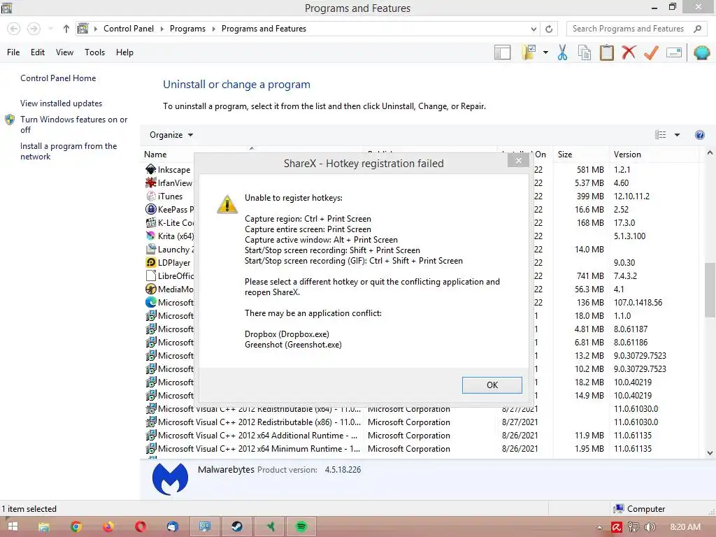The height and width of the screenshot is (537, 716).
Task: Expand the address bar history dropdown
Action: (534, 29)
